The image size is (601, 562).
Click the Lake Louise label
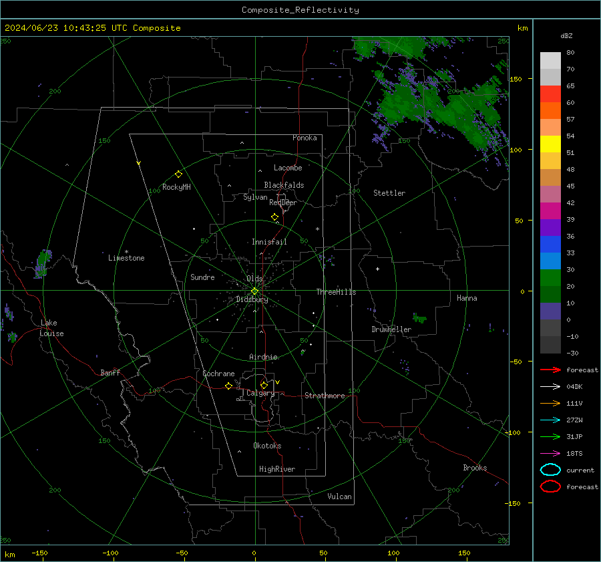click(x=51, y=328)
